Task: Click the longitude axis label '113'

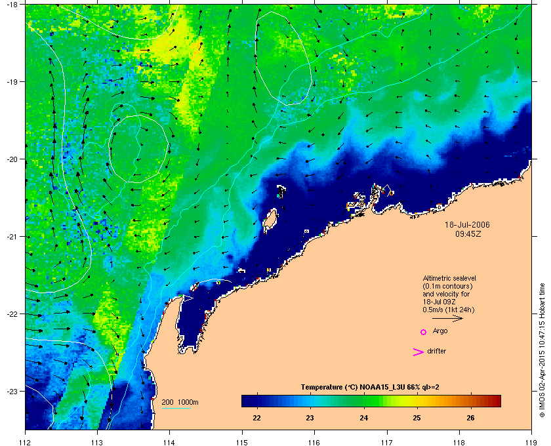Action: click(x=97, y=443)
